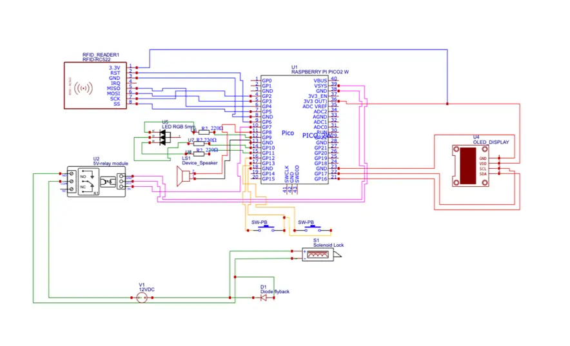Click the LED RGB 5mm label
The width and height of the screenshot is (570, 346).
[x=179, y=127]
